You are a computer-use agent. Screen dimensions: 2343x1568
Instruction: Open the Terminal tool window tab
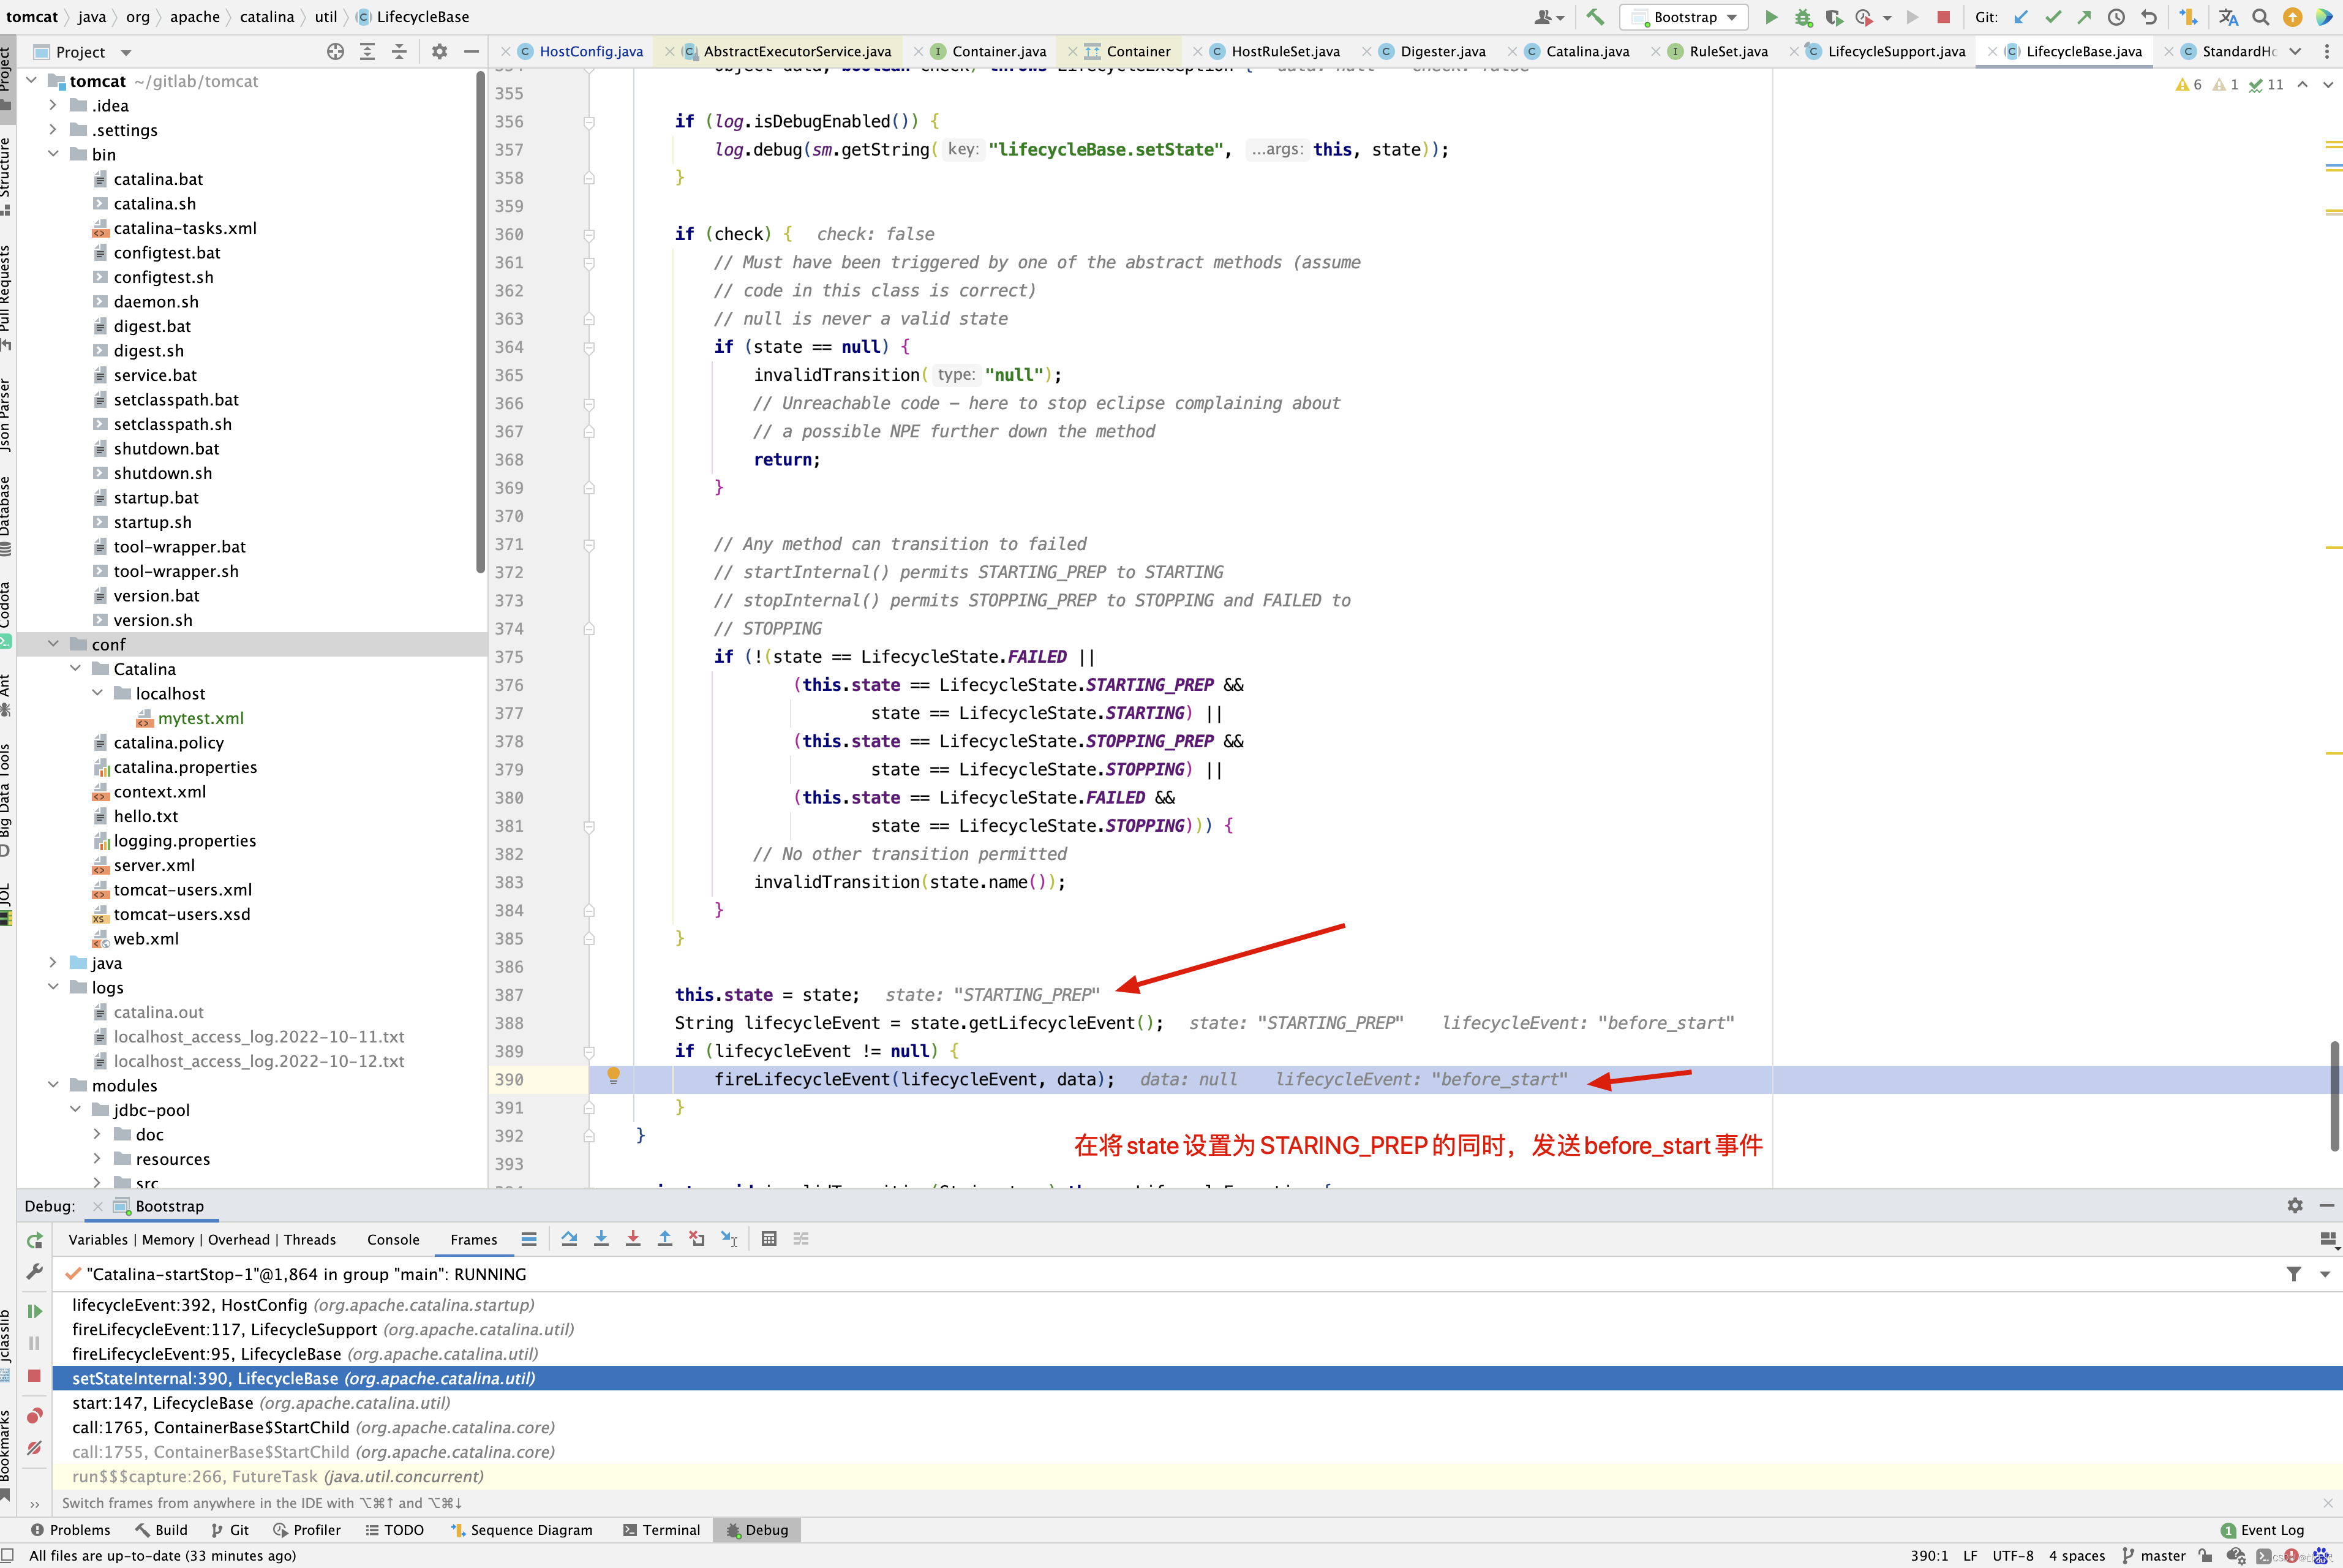click(661, 1530)
